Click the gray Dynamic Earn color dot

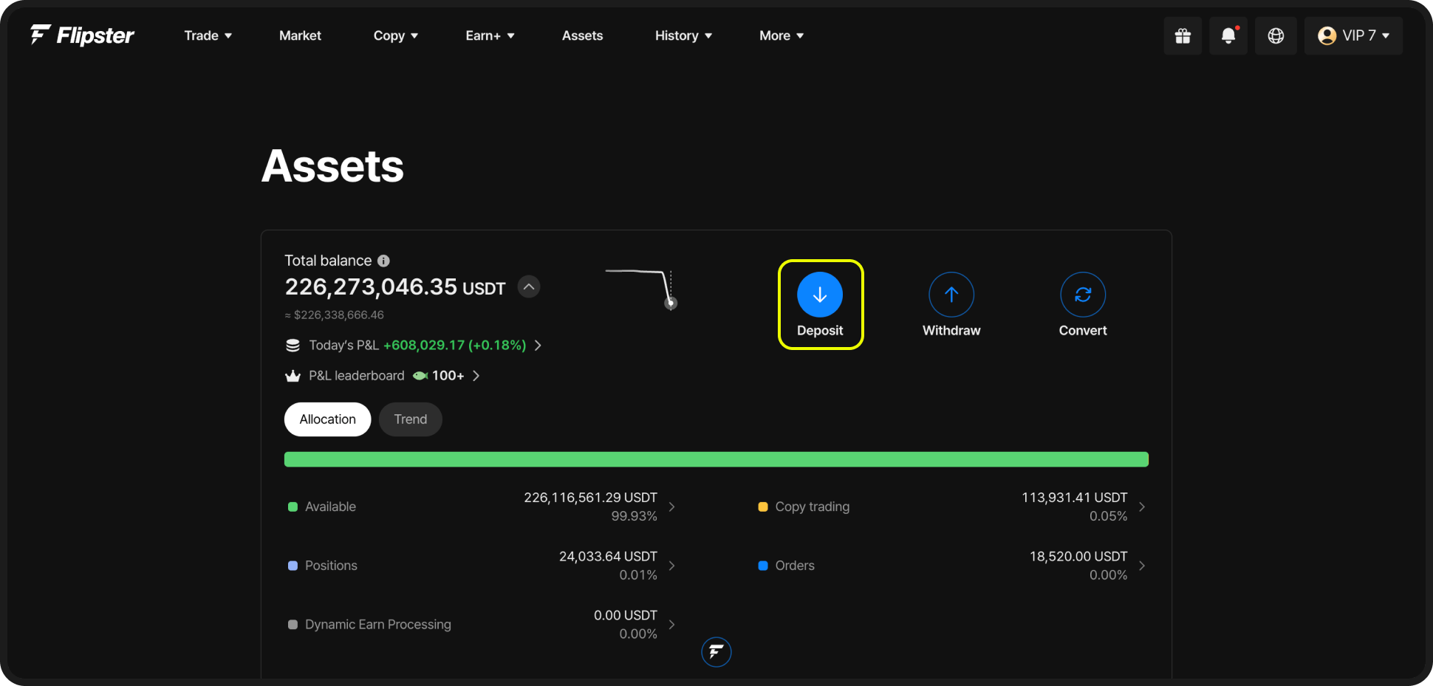click(x=293, y=625)
